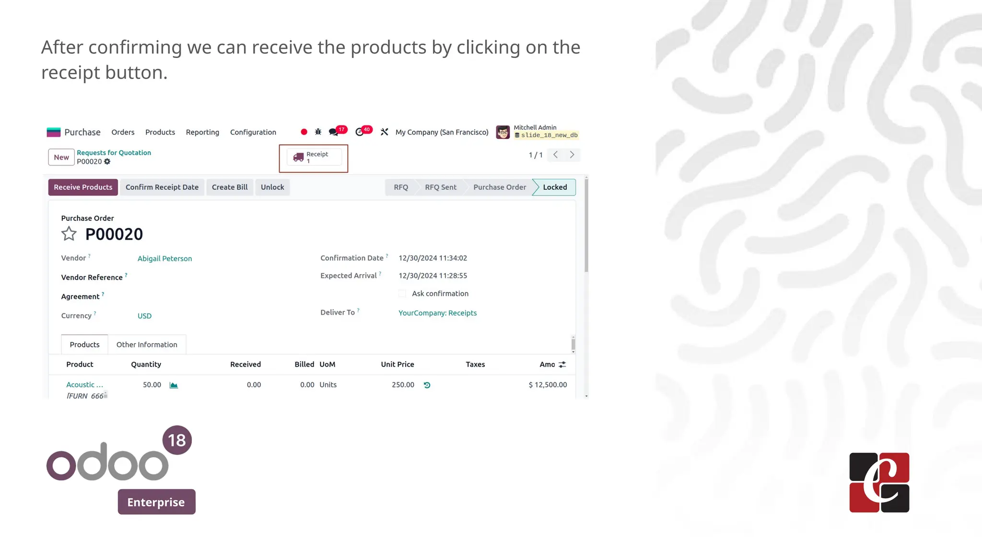
Task: Open the debug bug icon menu
Action: pos(318,132)
